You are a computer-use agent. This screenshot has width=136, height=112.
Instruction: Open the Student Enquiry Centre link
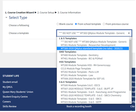pos(15,97)
